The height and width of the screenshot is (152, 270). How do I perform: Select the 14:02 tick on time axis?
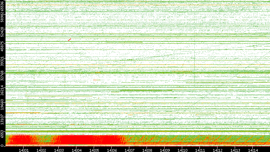(x=42, y=149)
